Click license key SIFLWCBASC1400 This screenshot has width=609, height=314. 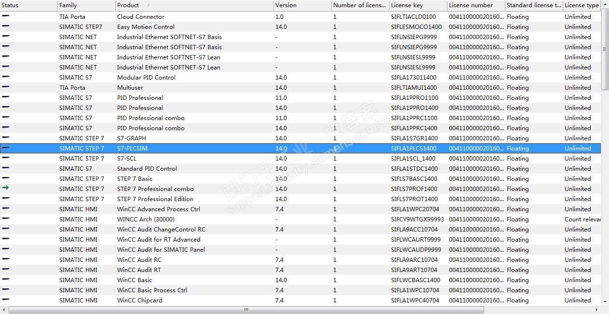coord(415,280)
